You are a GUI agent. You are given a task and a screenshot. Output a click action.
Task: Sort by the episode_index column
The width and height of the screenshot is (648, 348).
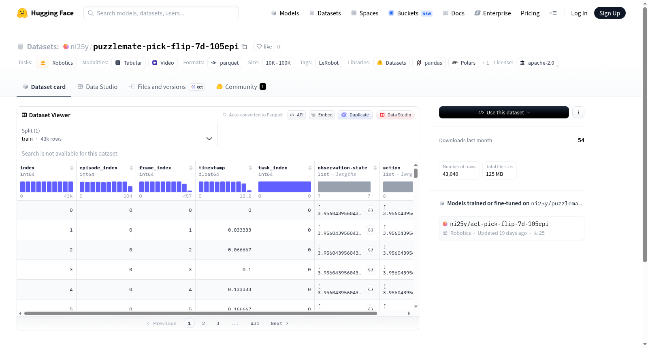pos(131,168)
